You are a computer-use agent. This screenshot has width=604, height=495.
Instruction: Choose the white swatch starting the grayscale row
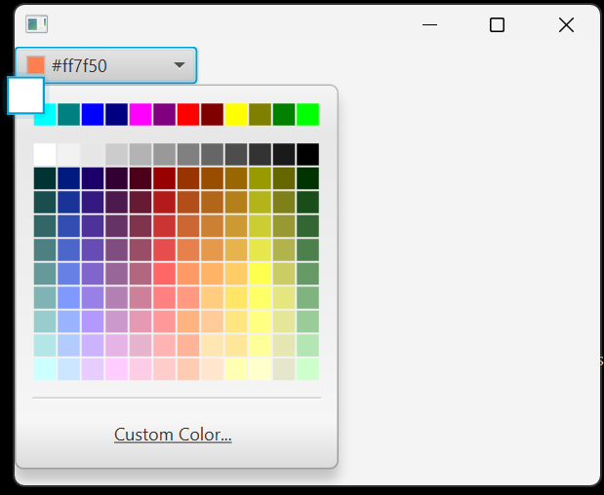(45, 154)
